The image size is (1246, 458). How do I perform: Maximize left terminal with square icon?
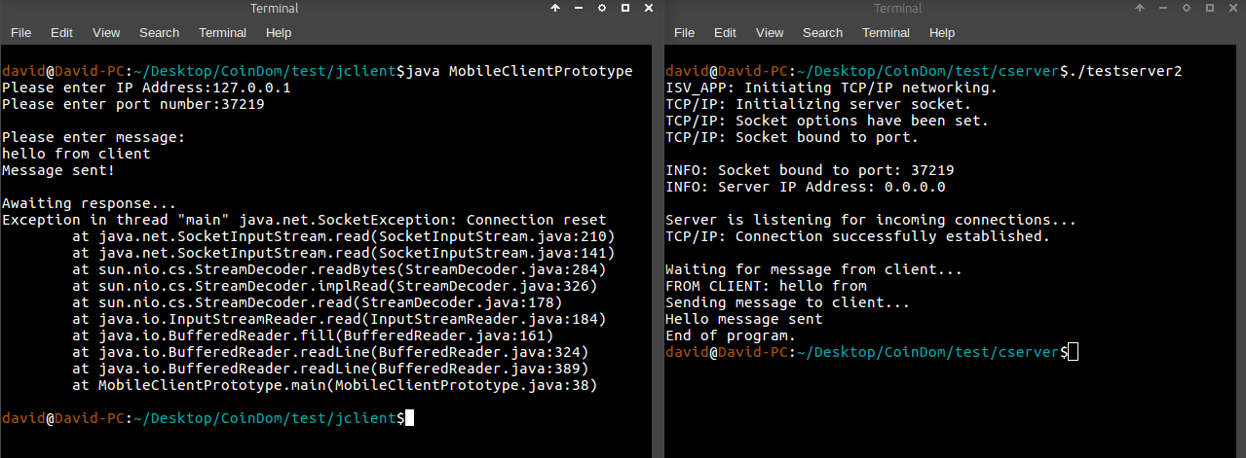point(624,8)
